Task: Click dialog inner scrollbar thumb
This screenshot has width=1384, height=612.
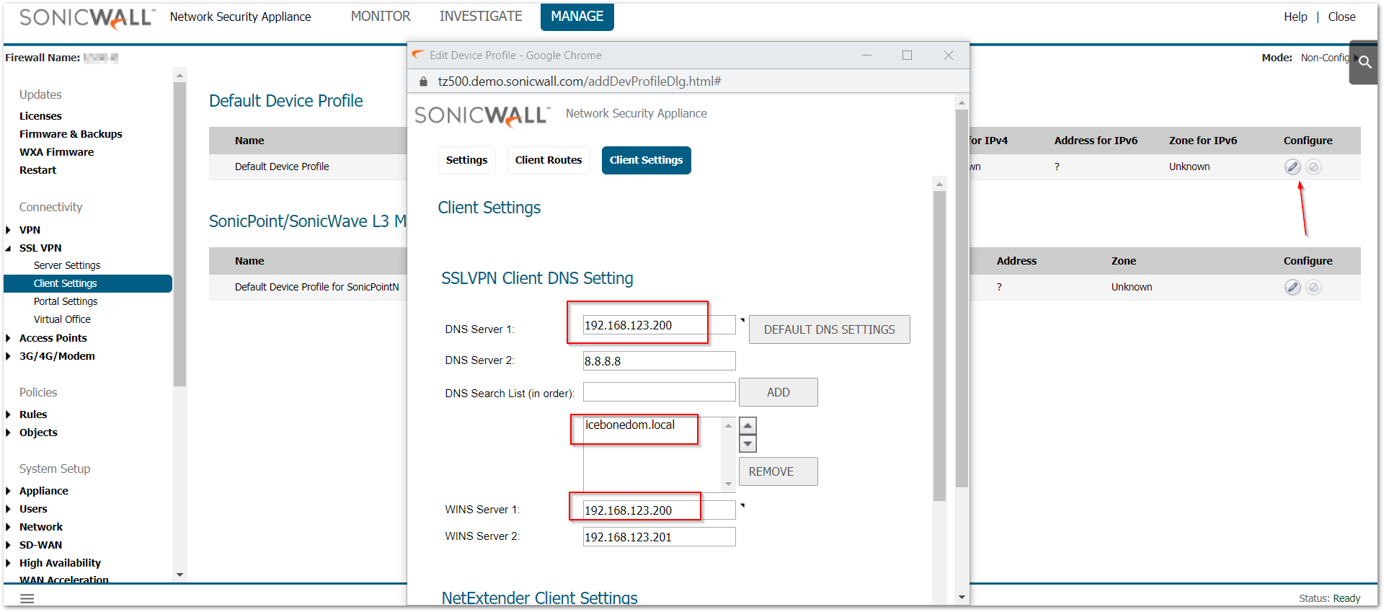Action: (939, 346)
